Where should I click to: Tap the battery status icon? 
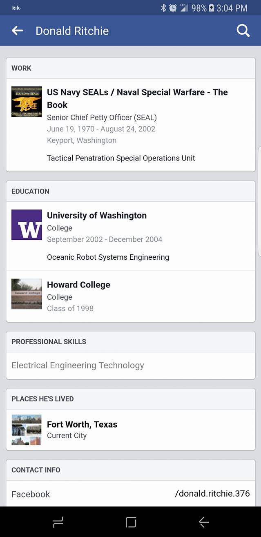click(x=212, y=8)
